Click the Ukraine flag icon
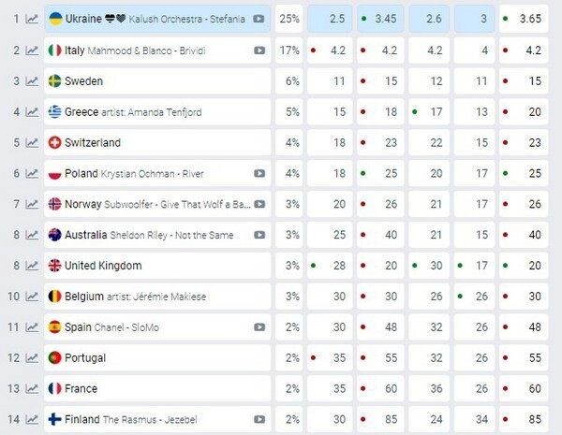Viewport: 562px width, 435px height. click(55, 19)
